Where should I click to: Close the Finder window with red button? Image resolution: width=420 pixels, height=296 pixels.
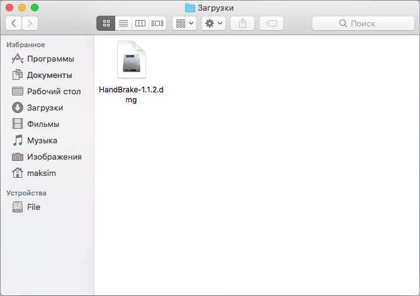(9, 8)
